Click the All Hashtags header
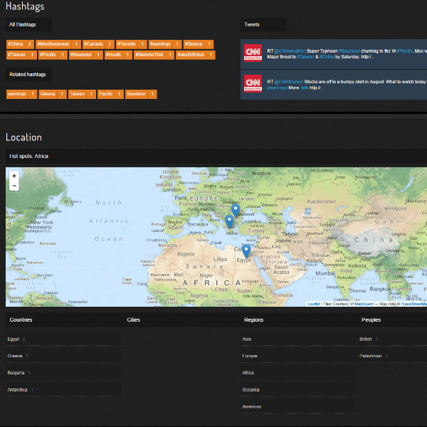427x427 pixels. [x=28, y=24]
